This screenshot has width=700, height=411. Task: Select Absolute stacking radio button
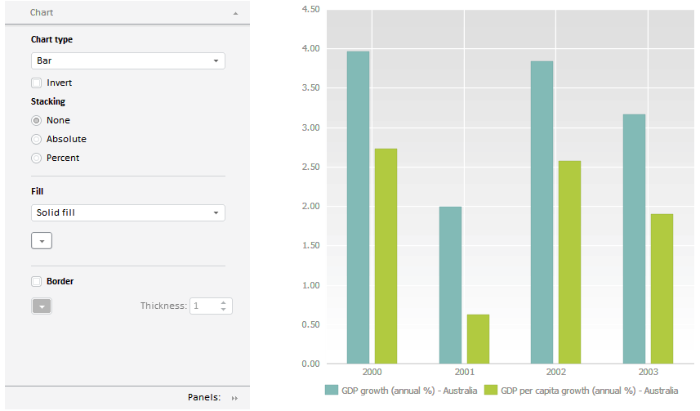click(36, 139)
